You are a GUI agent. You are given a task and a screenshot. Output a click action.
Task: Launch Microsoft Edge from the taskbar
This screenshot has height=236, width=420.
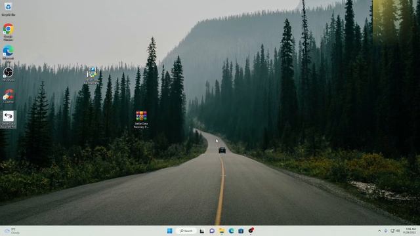[231, 231]
